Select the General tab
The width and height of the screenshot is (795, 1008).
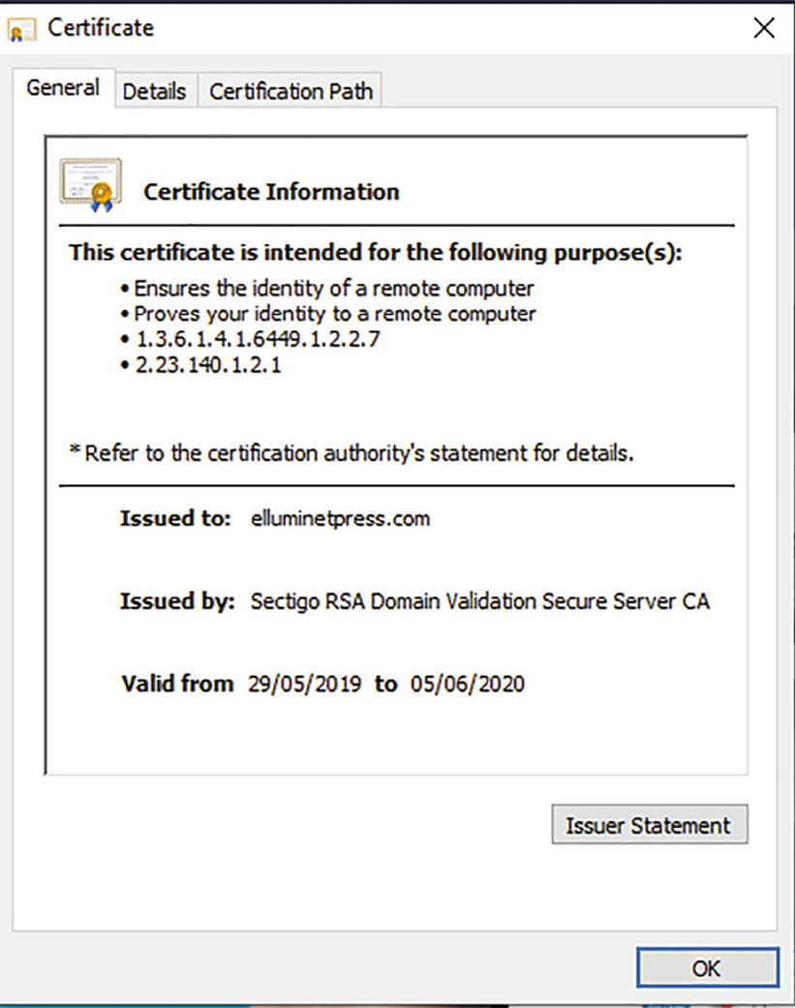(63, 87)
